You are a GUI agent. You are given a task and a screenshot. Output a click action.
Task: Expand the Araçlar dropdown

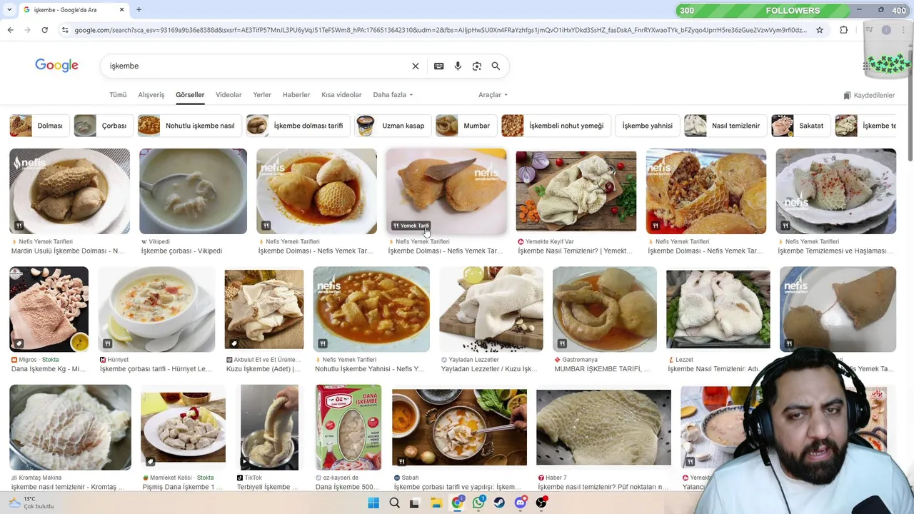coord(493,95)
